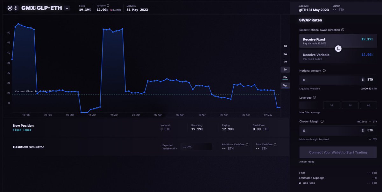
Task: Click the Estimated Slippage row
Action: (338, 178)
